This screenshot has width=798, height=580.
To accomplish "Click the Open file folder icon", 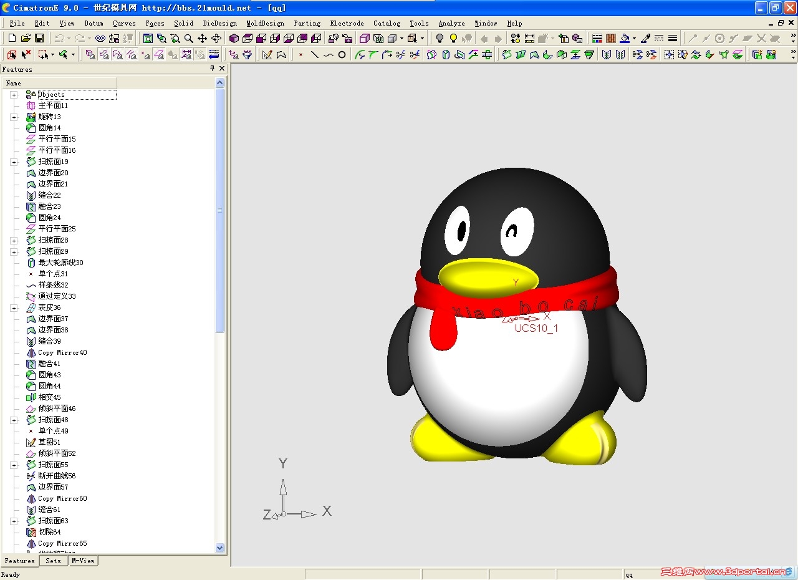I will pos(26,38).
